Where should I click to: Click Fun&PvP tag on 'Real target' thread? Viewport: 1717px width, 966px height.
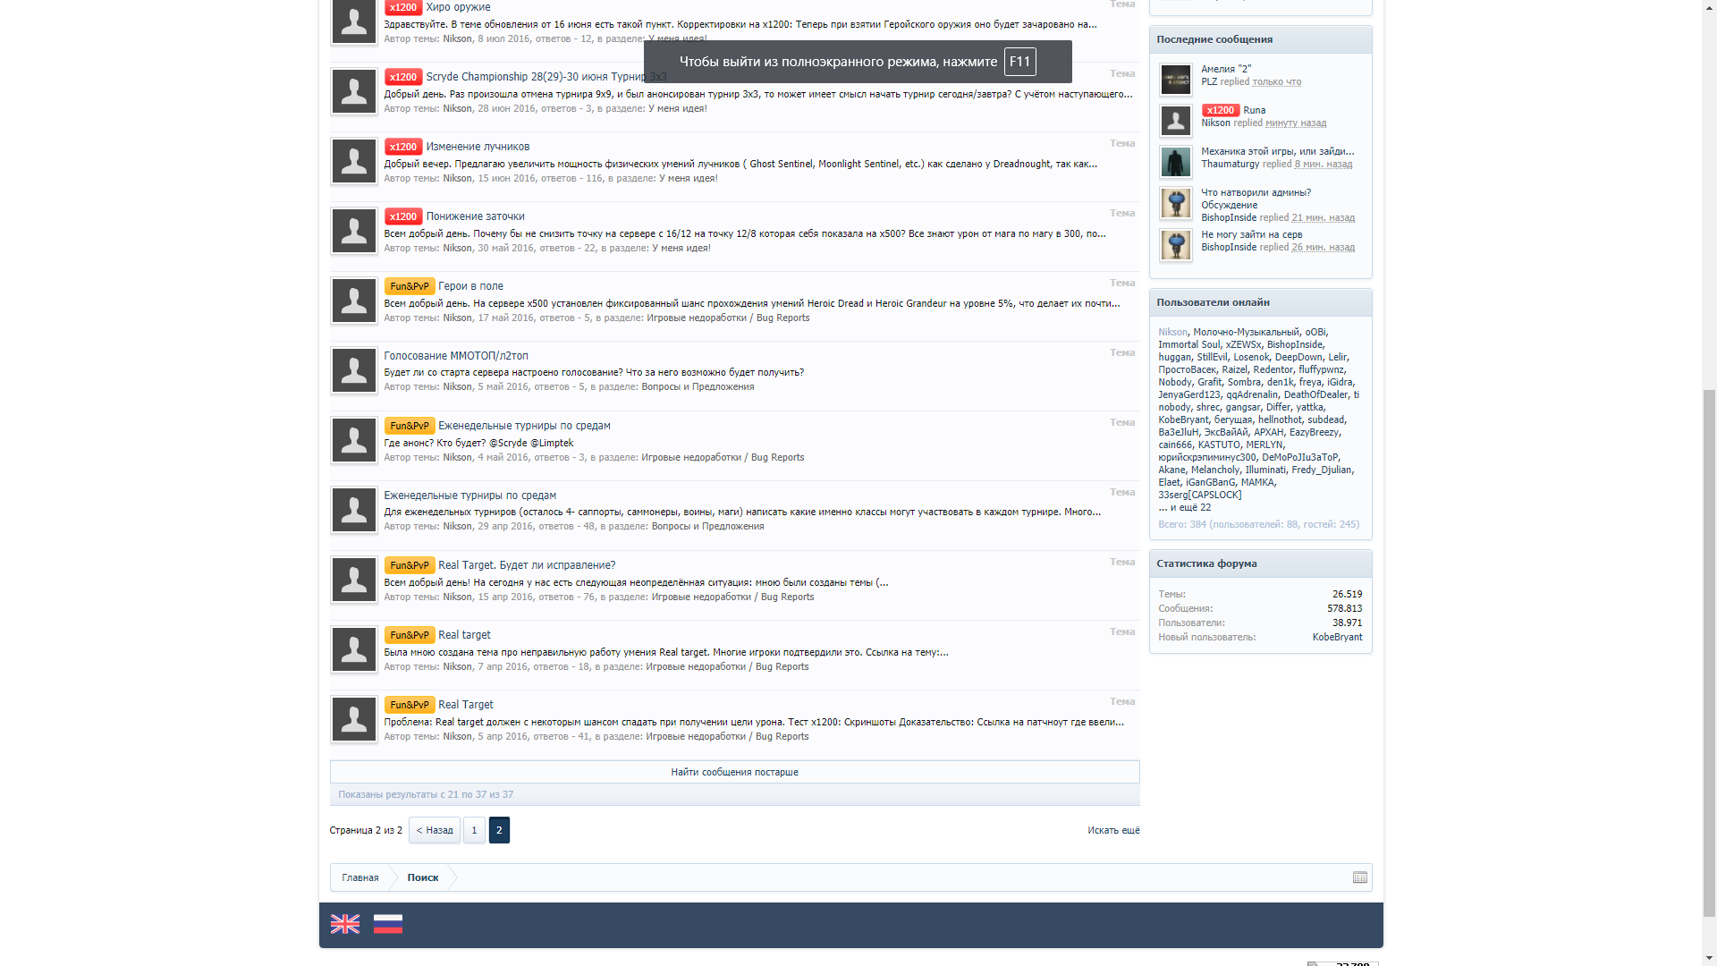[x=410, y=635]
